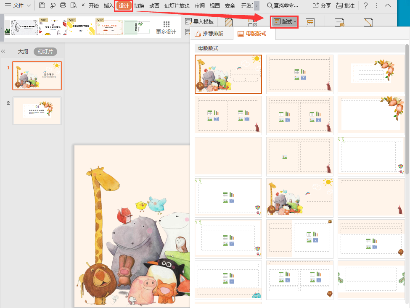Expand the 文件 menu dropdown arrow

tap(29, 5)
